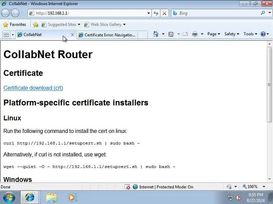Click Internet Explorer taskbar icon

(x=30, y=198)
